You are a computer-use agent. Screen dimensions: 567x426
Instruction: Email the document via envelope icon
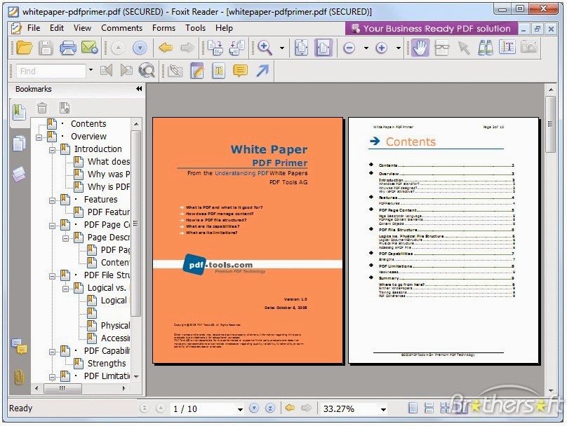click(89, 47)
